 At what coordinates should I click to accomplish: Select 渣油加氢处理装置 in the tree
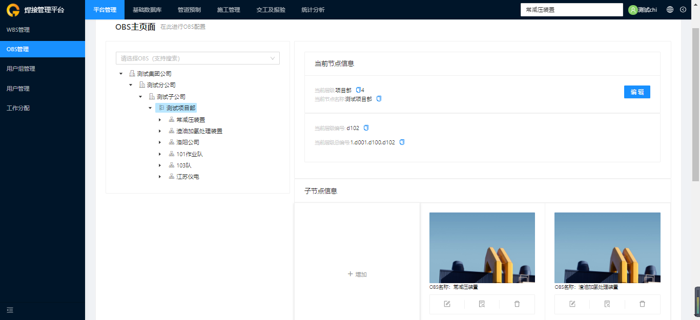point(199,131)
